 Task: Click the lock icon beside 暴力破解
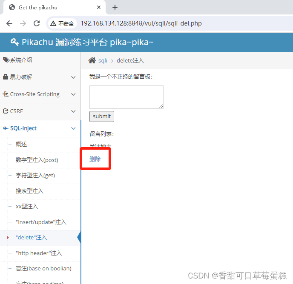(x=6, y=77)
